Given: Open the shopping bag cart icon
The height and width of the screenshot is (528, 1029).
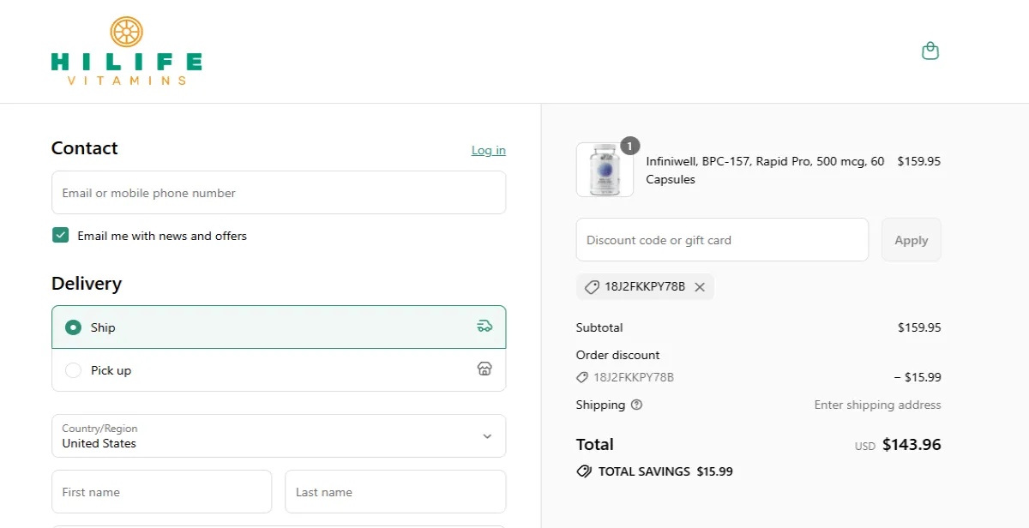Looking at the screenshot, I should click(x=930, y=51).
